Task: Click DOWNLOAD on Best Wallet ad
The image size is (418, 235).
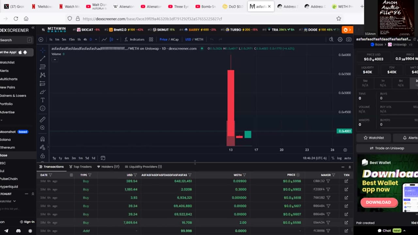Action: [378, 202]
